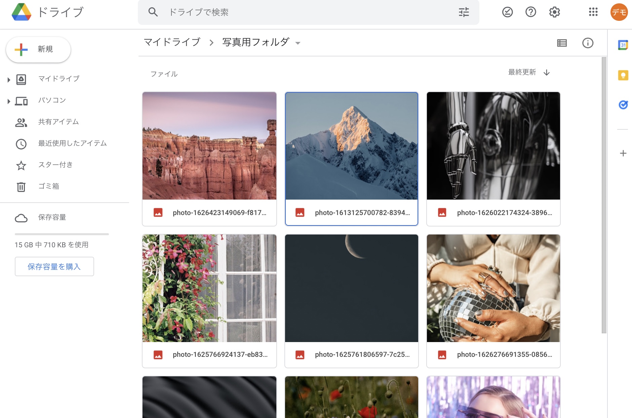Select the crescent moon photo thumbnail

pos(351,288)
